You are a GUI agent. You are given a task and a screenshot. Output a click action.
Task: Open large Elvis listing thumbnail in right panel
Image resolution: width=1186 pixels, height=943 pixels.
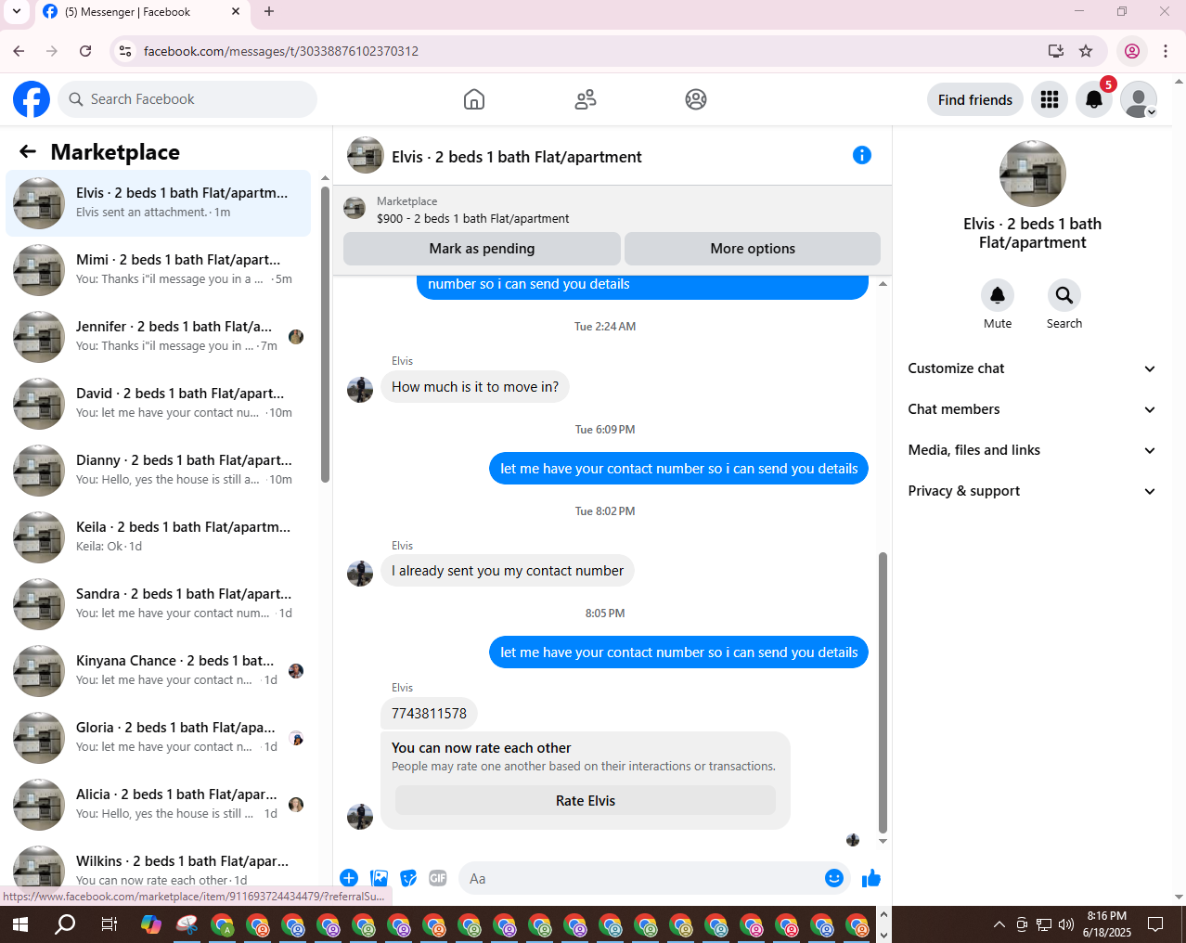[x=1032, y=174]
